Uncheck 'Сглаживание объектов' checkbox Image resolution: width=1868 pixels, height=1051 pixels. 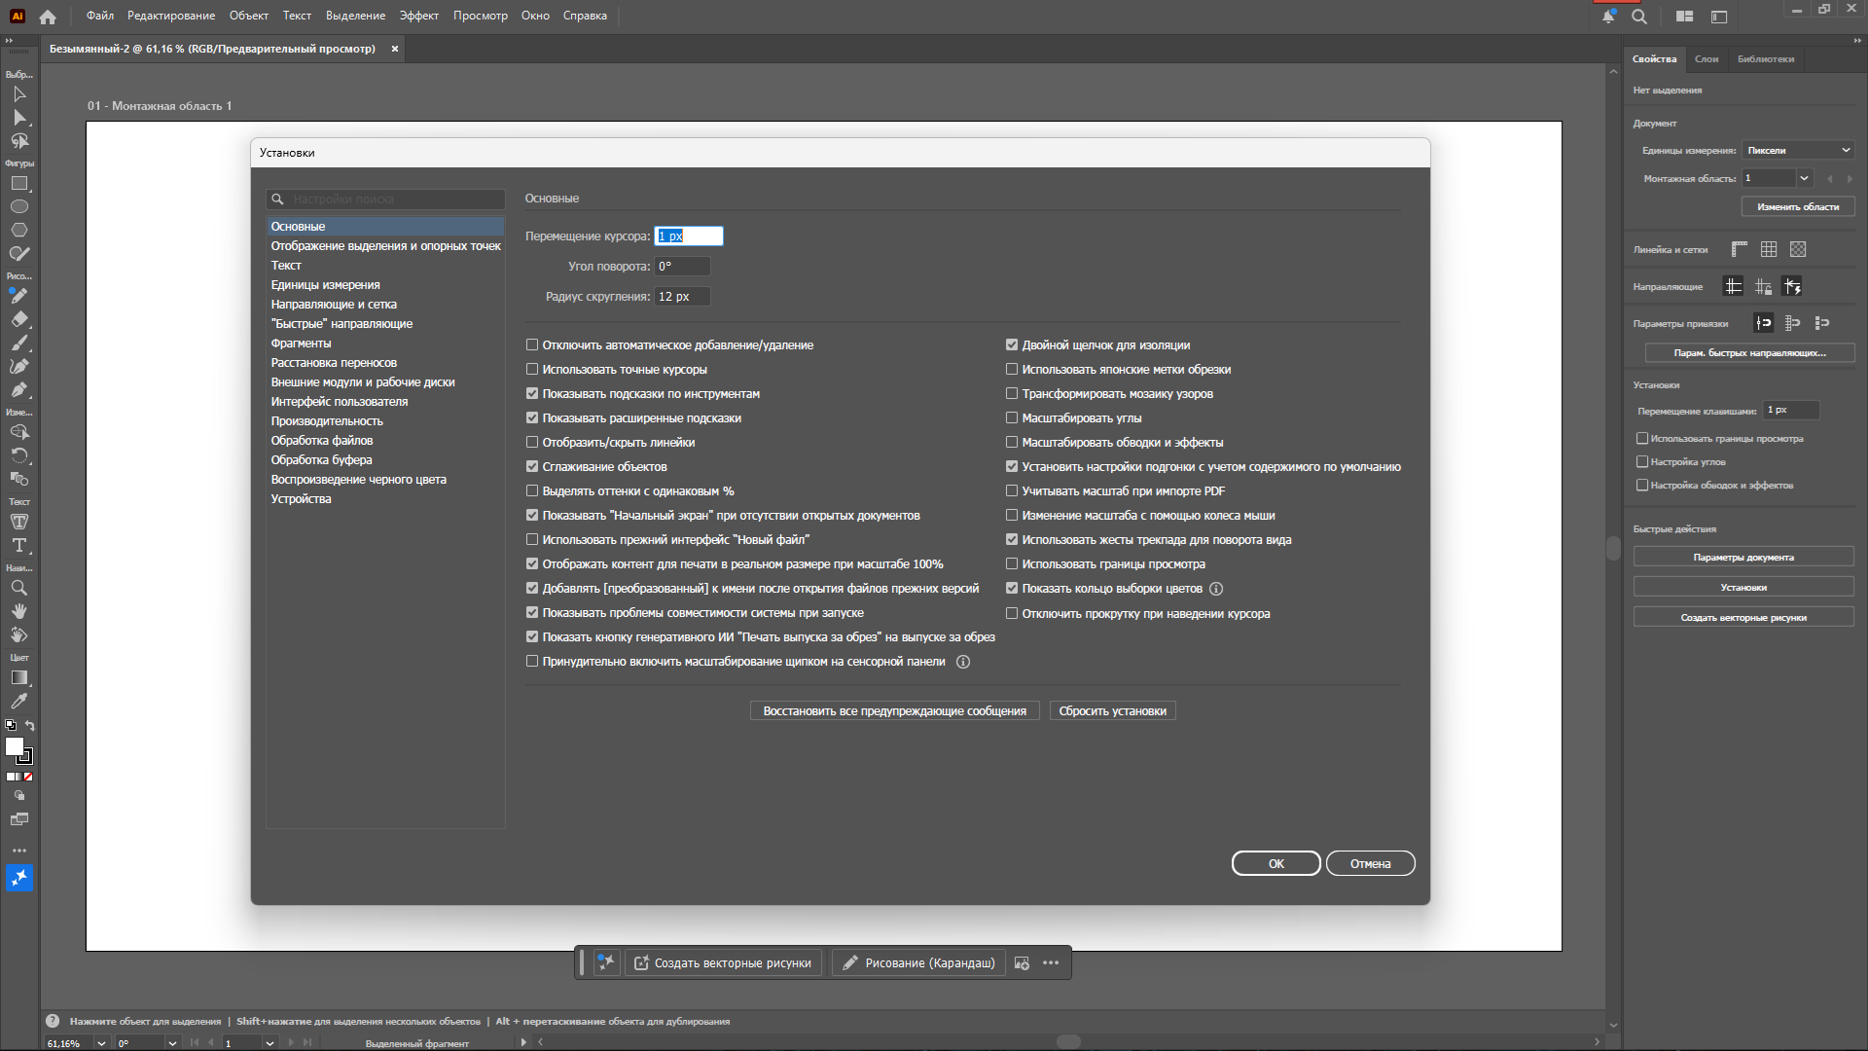tap(532, 467)
